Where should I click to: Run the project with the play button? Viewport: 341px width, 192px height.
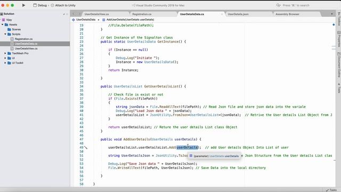(x=23, y=5)
